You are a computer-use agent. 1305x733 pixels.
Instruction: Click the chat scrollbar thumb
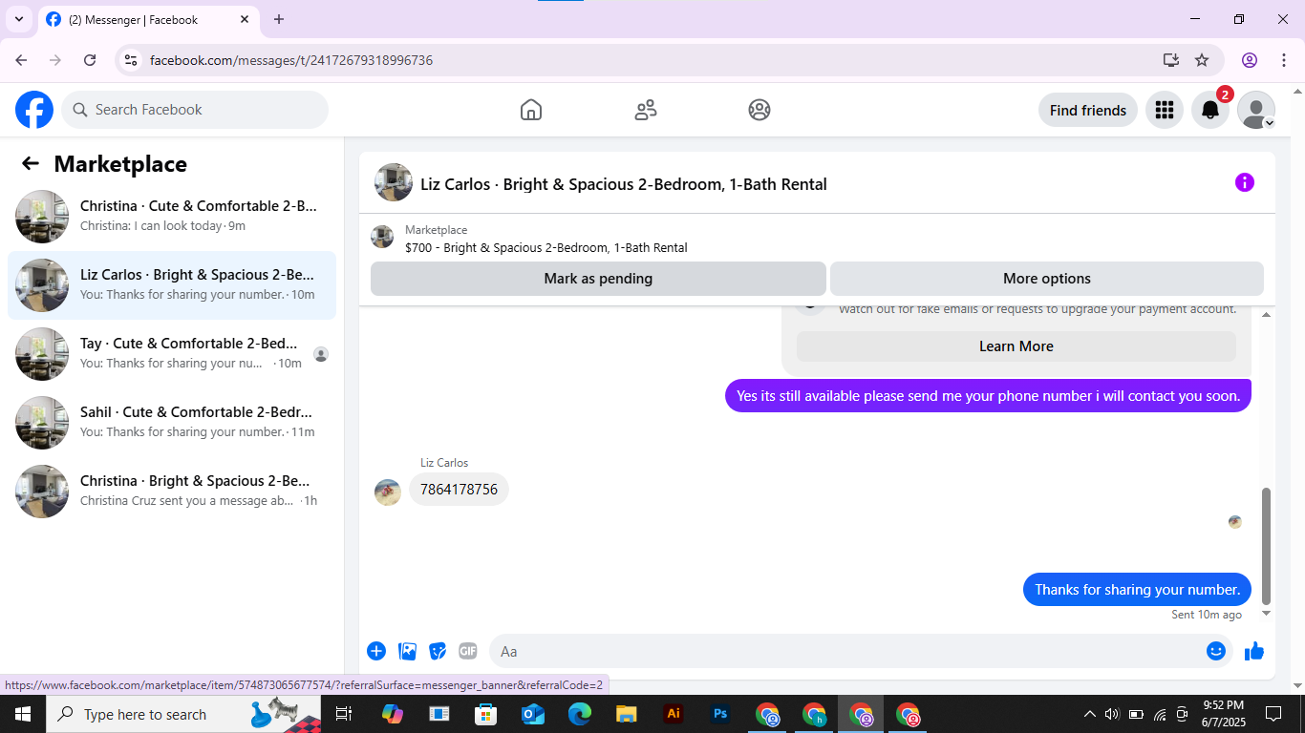(x=1267, y=546)
